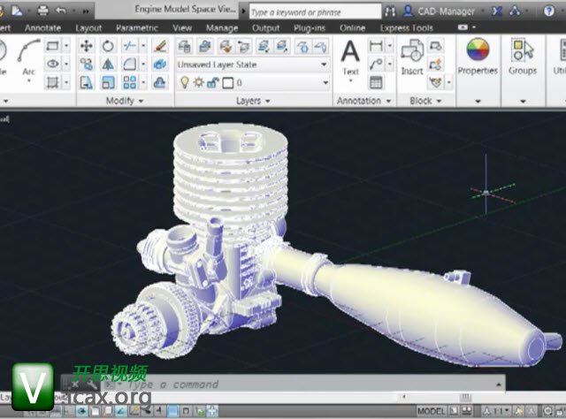Switch to the Parametric ribbon tab
The width and height of the screenshot is (566, 419).
[x=137, y=27]
